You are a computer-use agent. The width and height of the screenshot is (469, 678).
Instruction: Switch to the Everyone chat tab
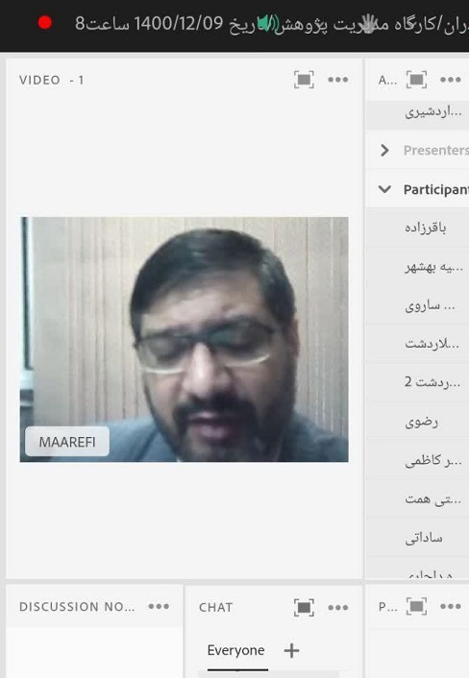(x=235, y=650)
